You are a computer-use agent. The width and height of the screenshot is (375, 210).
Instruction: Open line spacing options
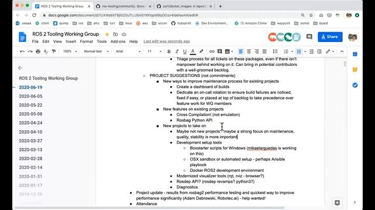tap(275, 51)
